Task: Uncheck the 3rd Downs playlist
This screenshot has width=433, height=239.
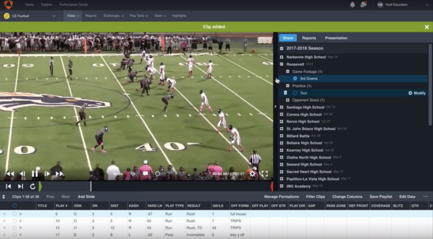Action: [x=295, y=78]
